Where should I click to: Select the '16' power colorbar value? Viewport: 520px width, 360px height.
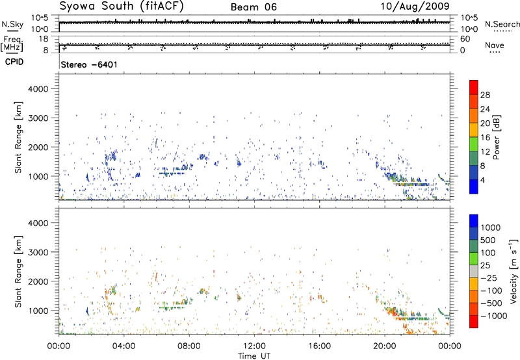point(485,138)
